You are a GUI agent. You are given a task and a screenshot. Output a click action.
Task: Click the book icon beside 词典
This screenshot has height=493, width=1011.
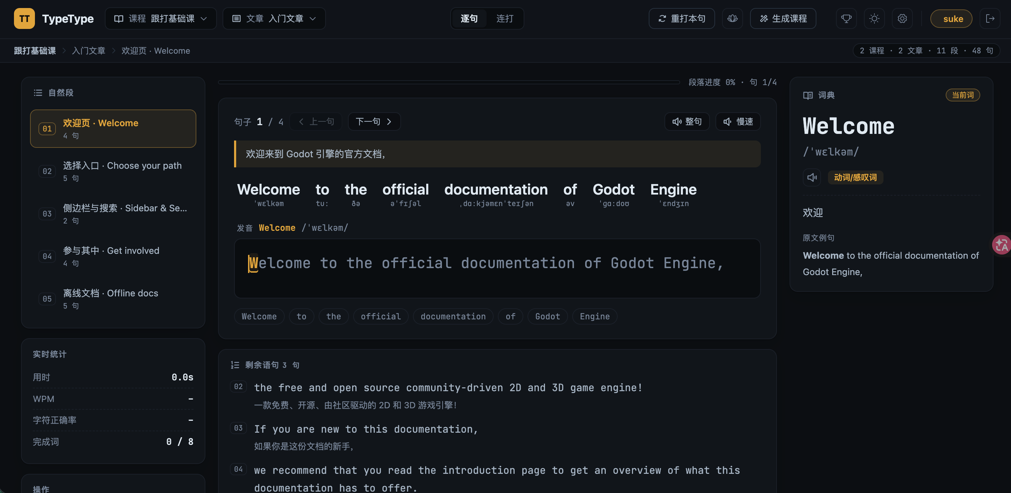tap(808, 95)
